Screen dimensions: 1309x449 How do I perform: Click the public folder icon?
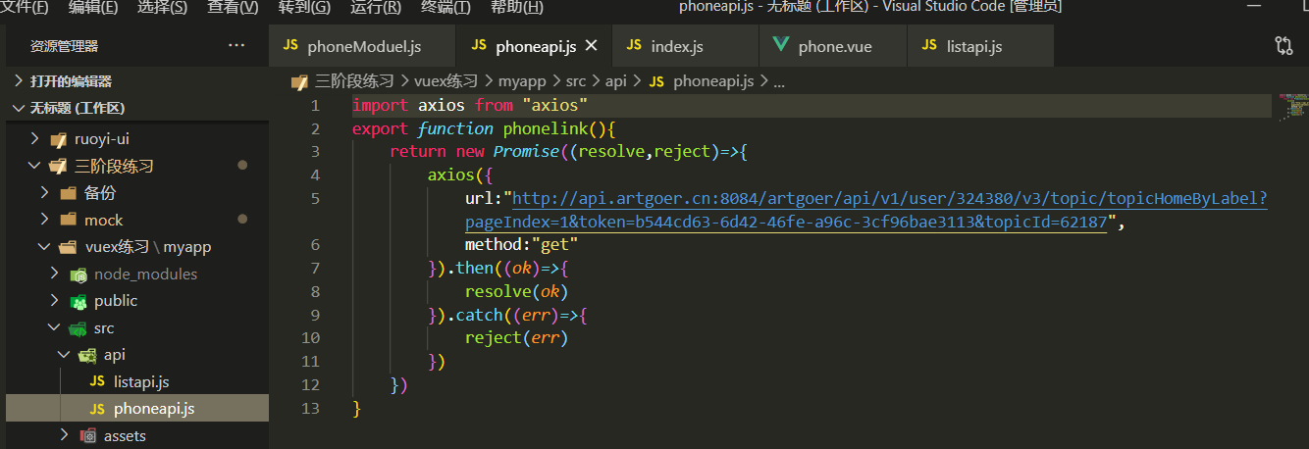(x=78, y=301)
